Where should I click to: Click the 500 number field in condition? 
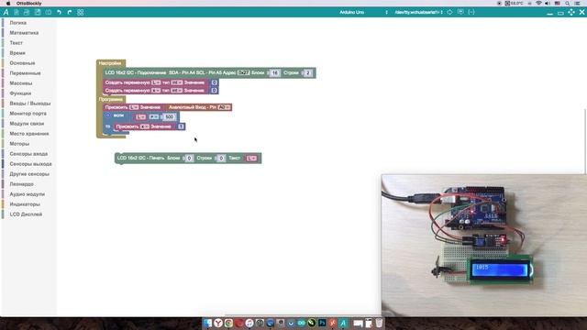(169, 117)
